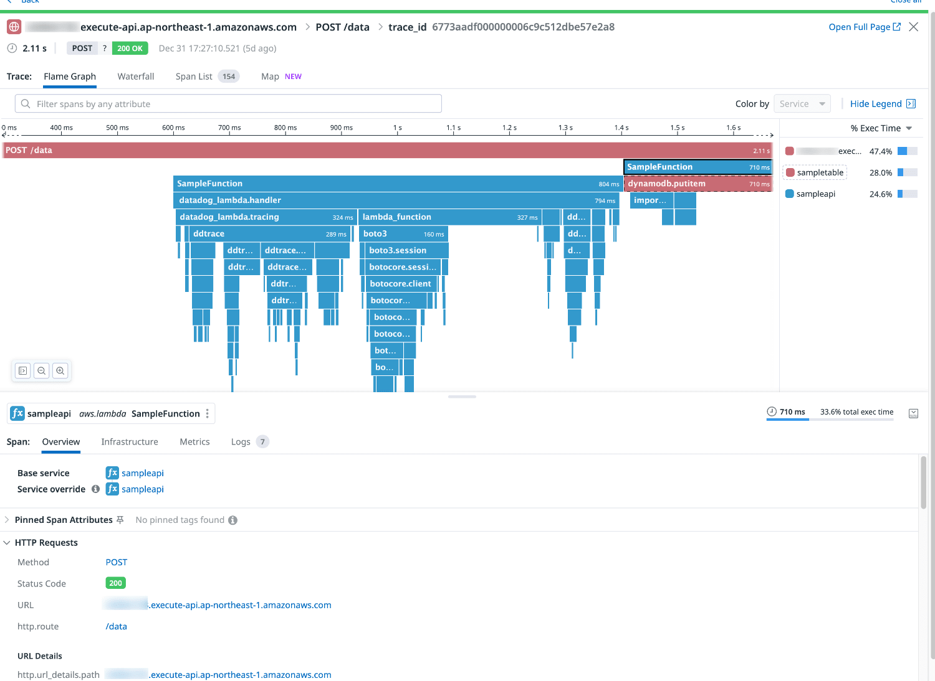Click the clock duration icon beside 2.11 s

pos(12,48)
